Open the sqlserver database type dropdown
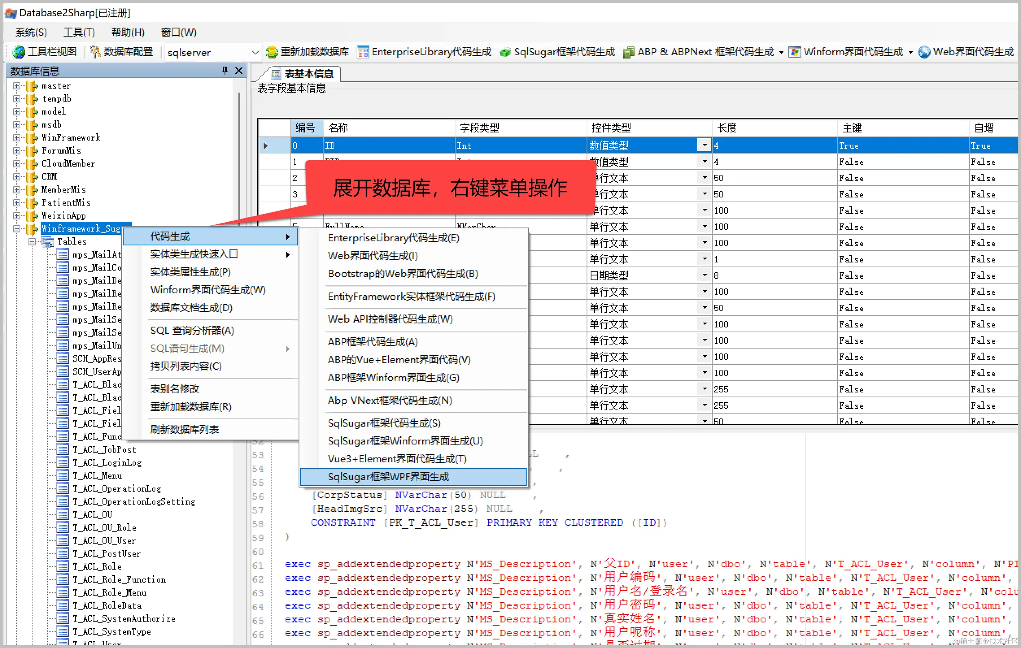 pyautogui.click(x=255, y=52)
